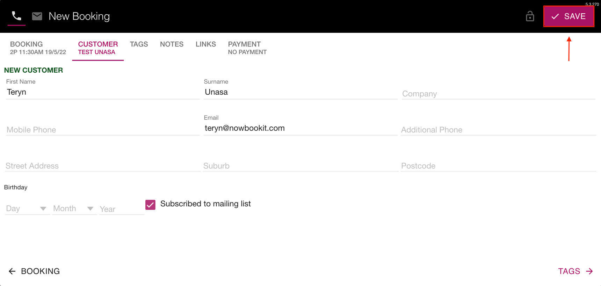Click the email envelope icon in header
The height and width of the screenshot is (286, 601).
pyautogui.click(x=37, y=16)
